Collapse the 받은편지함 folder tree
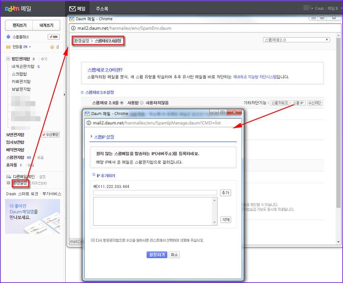 (x=8, y=59)
